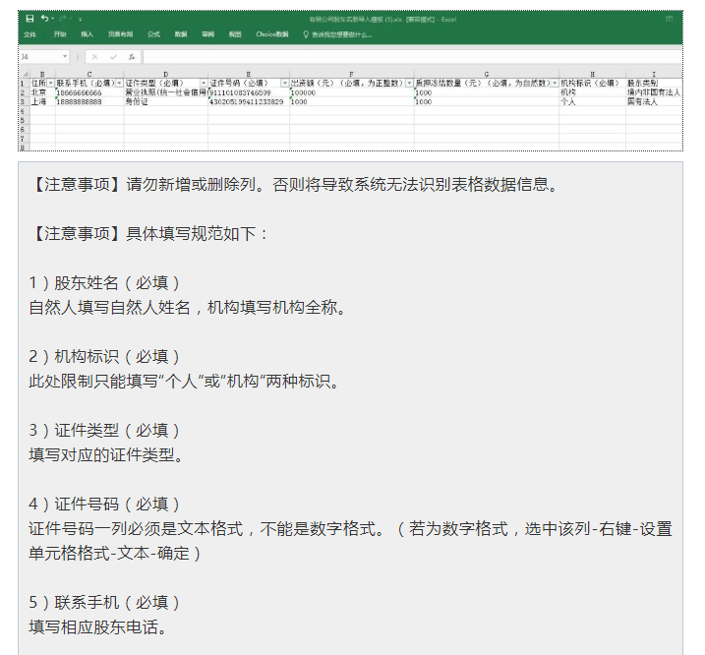705x655 pixels.
Task: Select the 机构标识（必填）header cell
Action: click(x=592, y=84)
